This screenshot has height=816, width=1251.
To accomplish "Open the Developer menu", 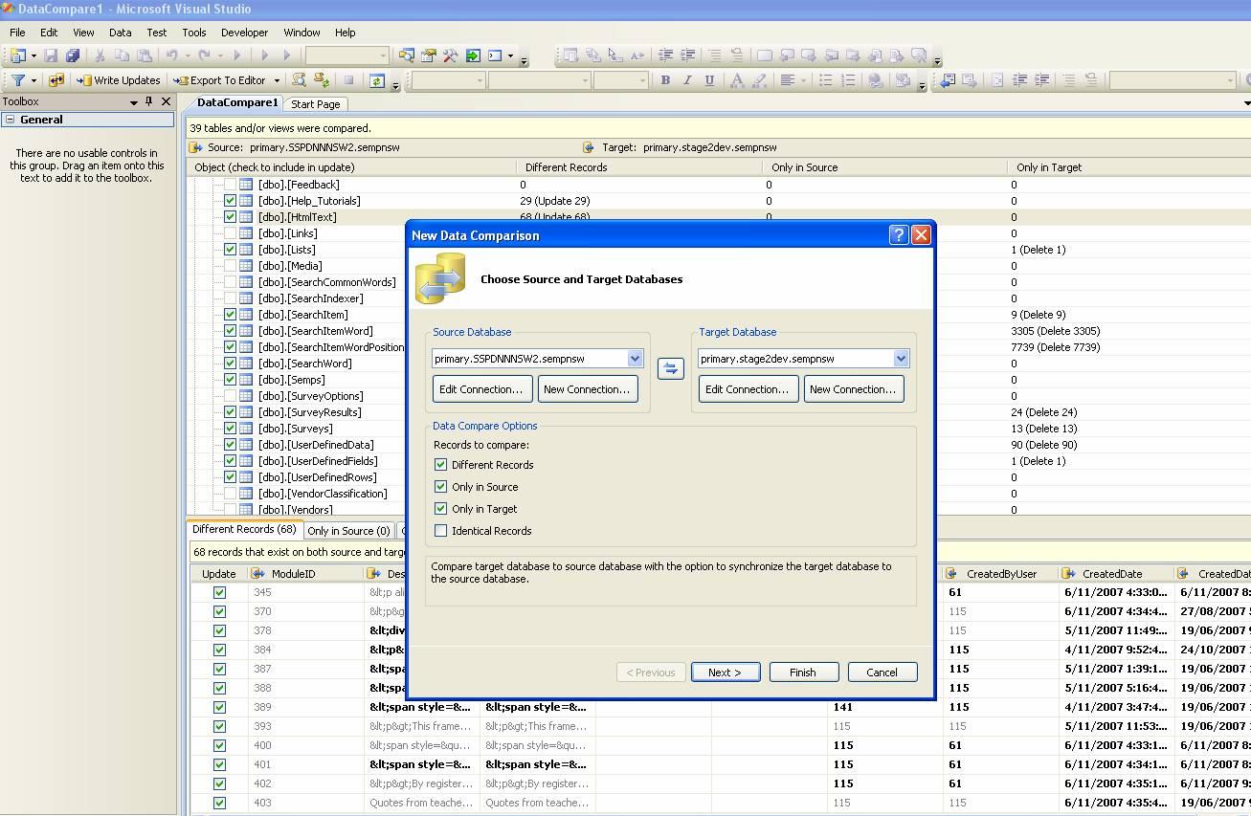I will pyautogui.click(x=244, y=33).
